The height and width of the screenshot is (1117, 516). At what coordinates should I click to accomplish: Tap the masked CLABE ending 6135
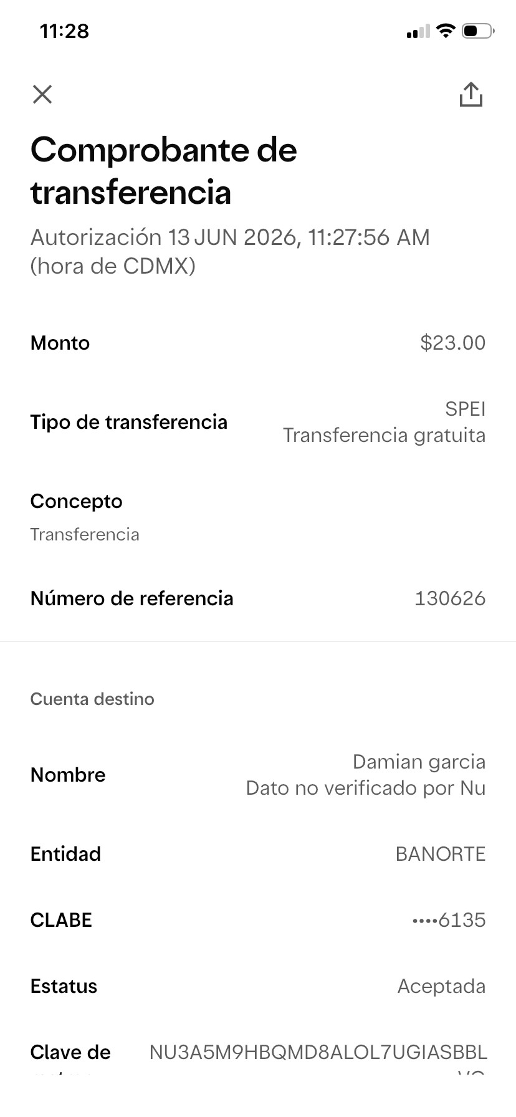449,920
